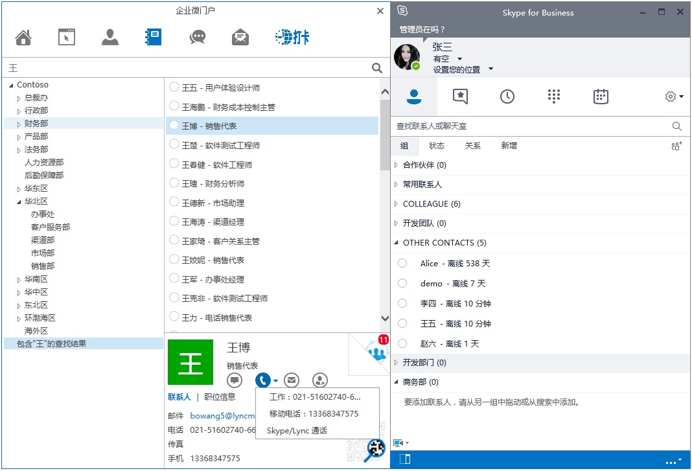Send email to 王博 via envelope icon

[292, 380]
